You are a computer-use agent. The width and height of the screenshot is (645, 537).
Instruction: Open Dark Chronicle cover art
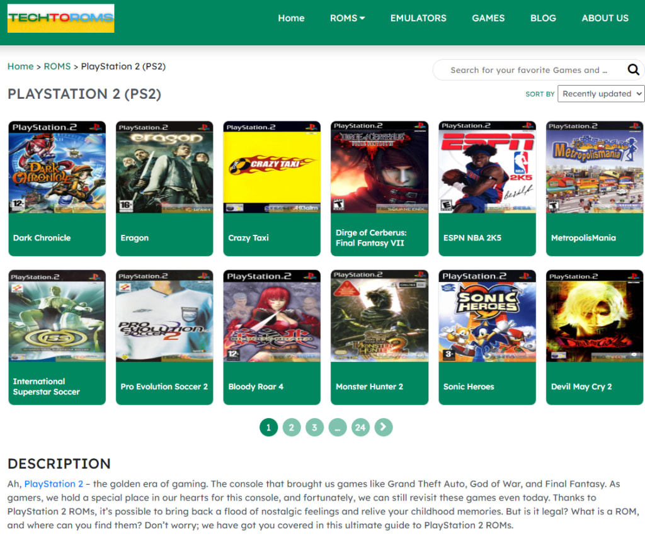click(57, 167)
